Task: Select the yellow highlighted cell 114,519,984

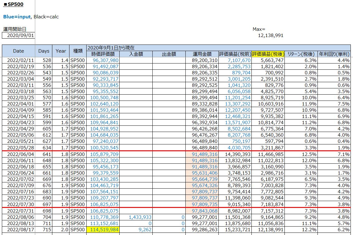Action: click(103, 229)
